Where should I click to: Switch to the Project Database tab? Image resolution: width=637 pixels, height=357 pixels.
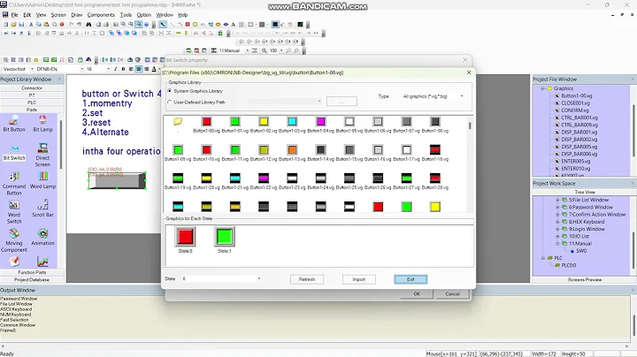click(32, 280)
